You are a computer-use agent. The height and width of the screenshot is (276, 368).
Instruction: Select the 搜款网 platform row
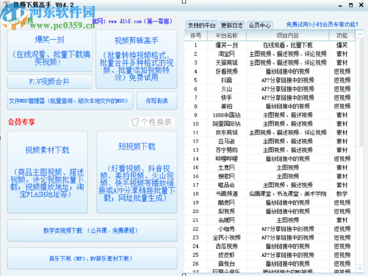pyautogui.click(x=270, y=176)
